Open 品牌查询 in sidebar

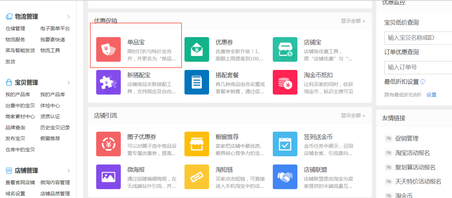(15, 128)
